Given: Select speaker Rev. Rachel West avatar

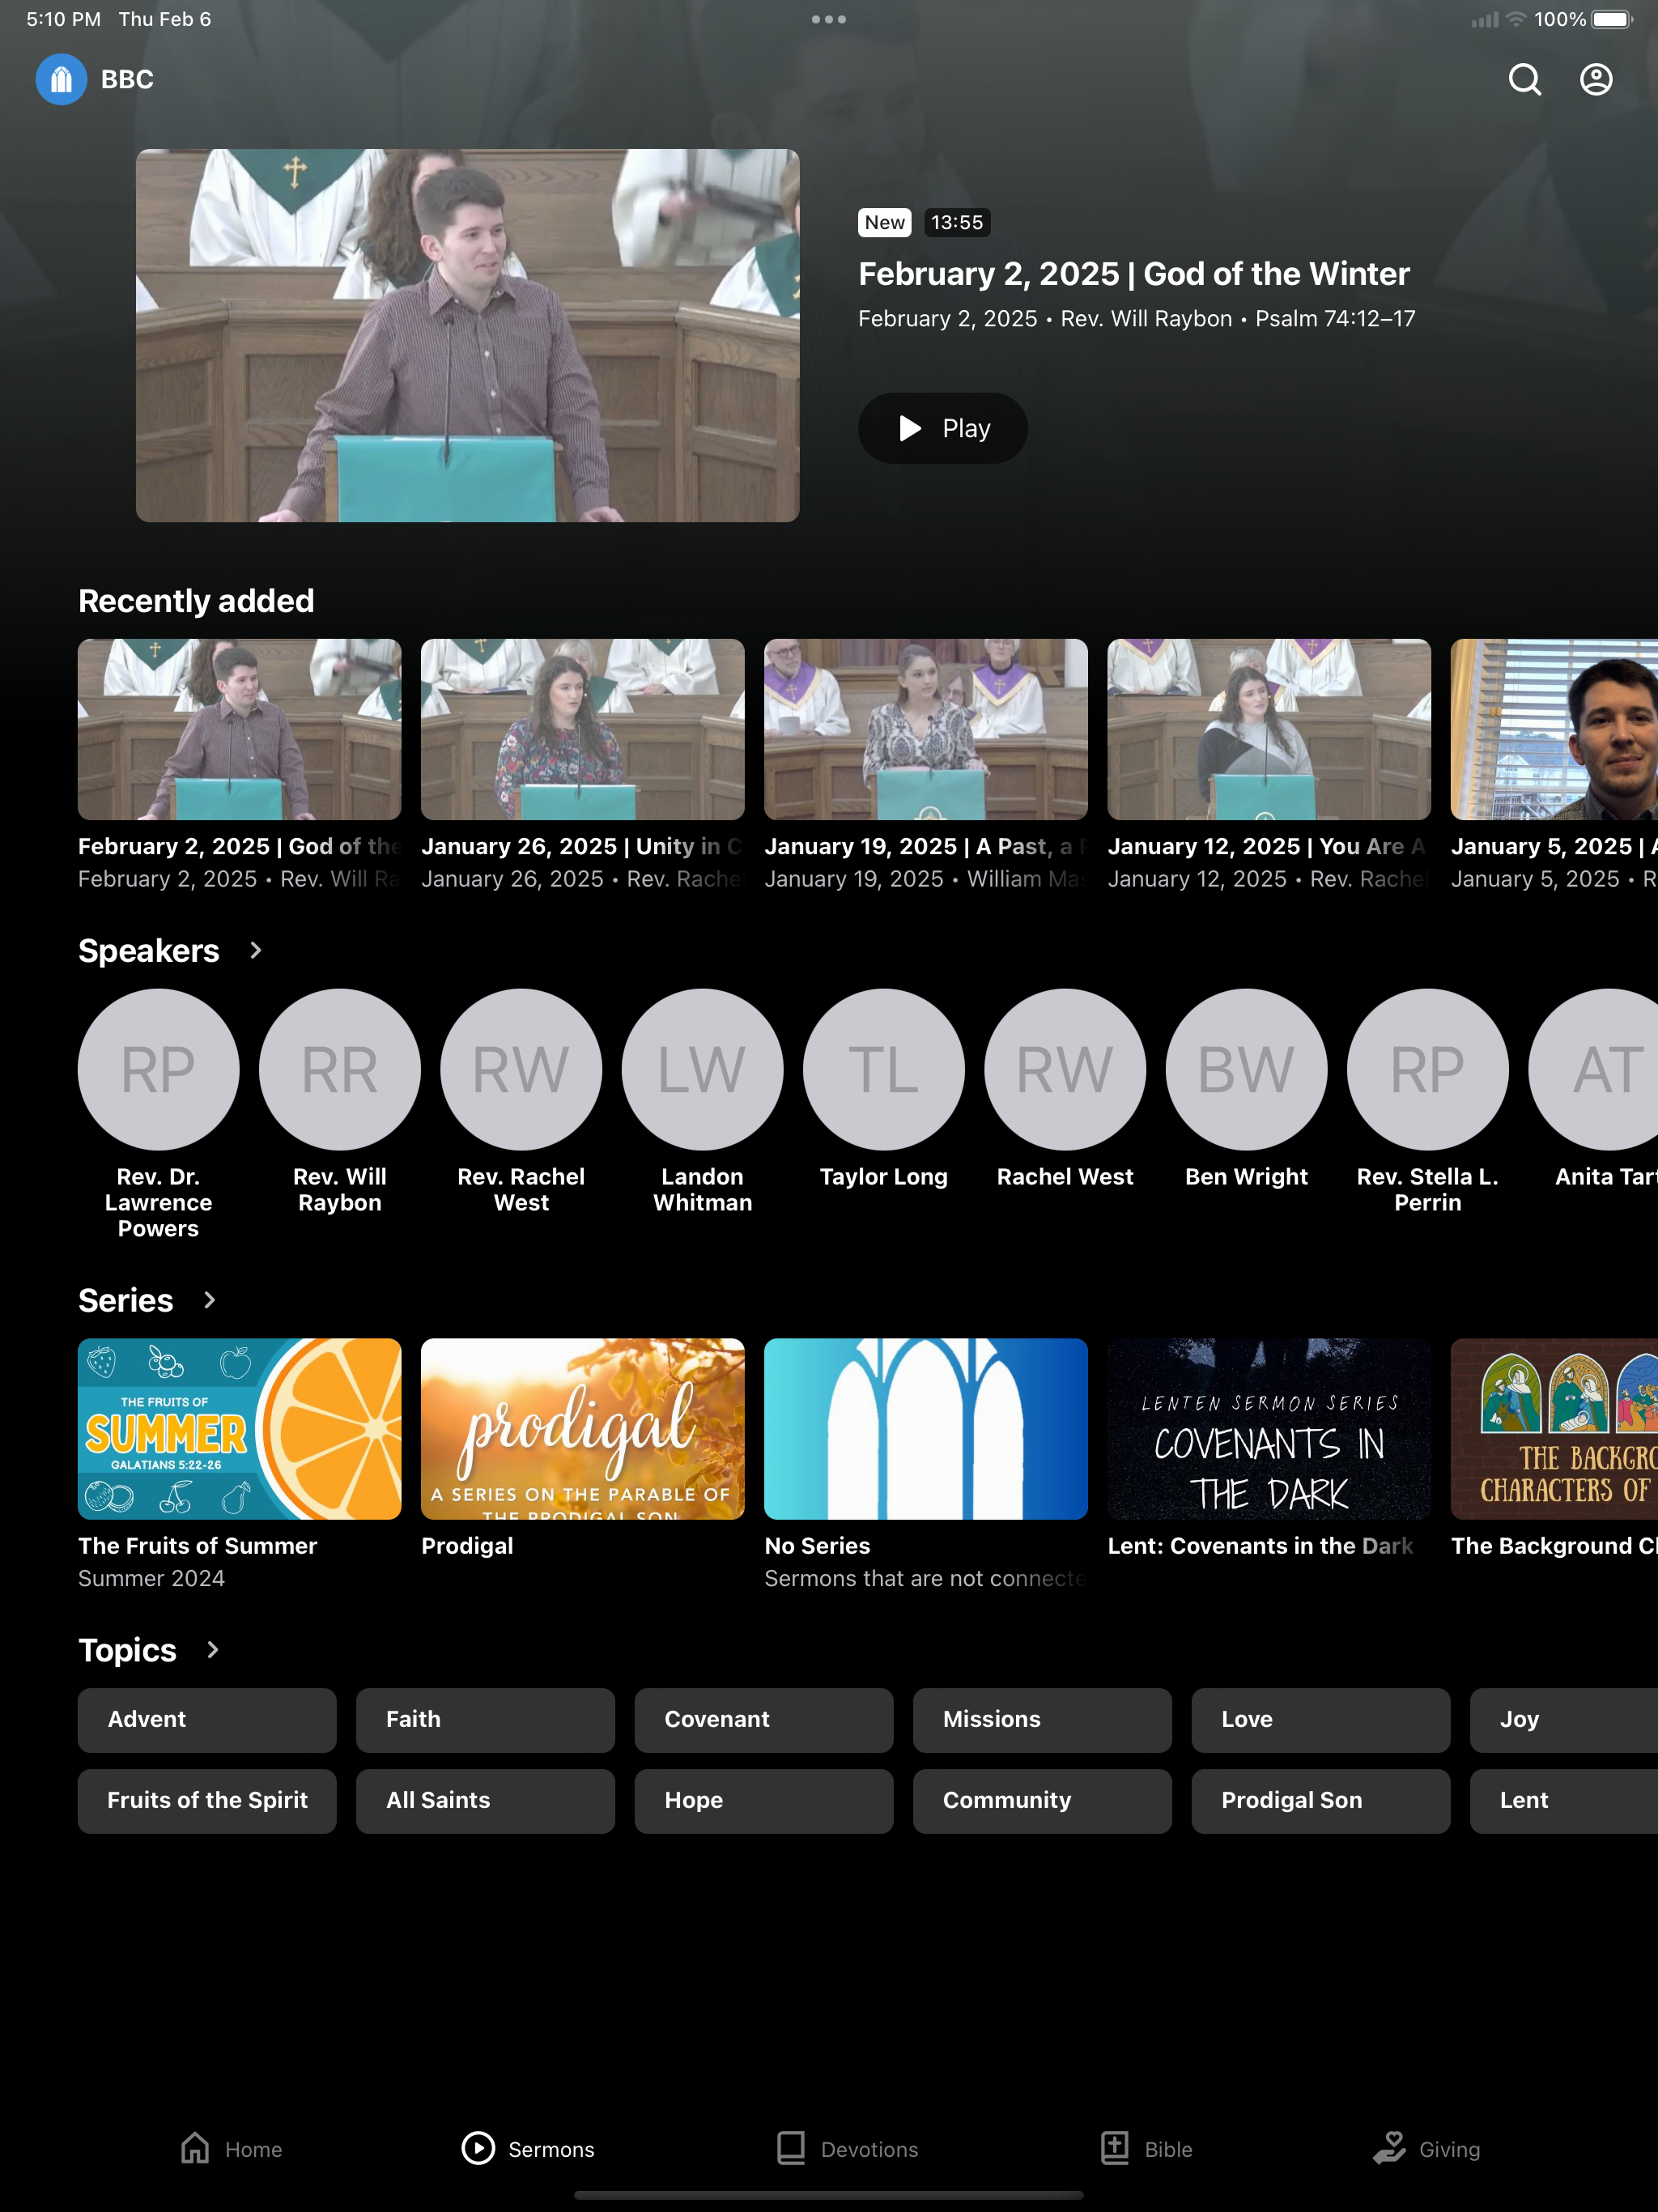Looking at the screenshot, I should [521, 1069].
